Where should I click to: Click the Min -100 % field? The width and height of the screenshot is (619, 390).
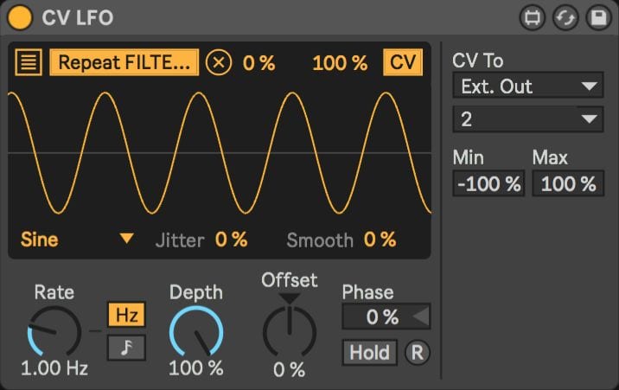tap(488, 183)
